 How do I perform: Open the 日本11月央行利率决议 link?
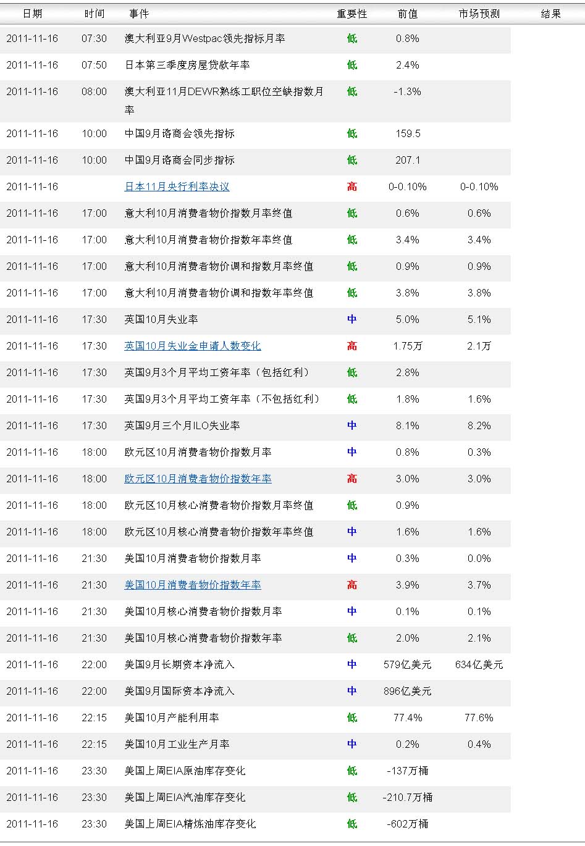point(177,186)
